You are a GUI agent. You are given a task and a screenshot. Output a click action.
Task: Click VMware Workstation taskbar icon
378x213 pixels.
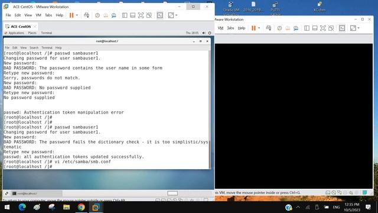(96, 207)
